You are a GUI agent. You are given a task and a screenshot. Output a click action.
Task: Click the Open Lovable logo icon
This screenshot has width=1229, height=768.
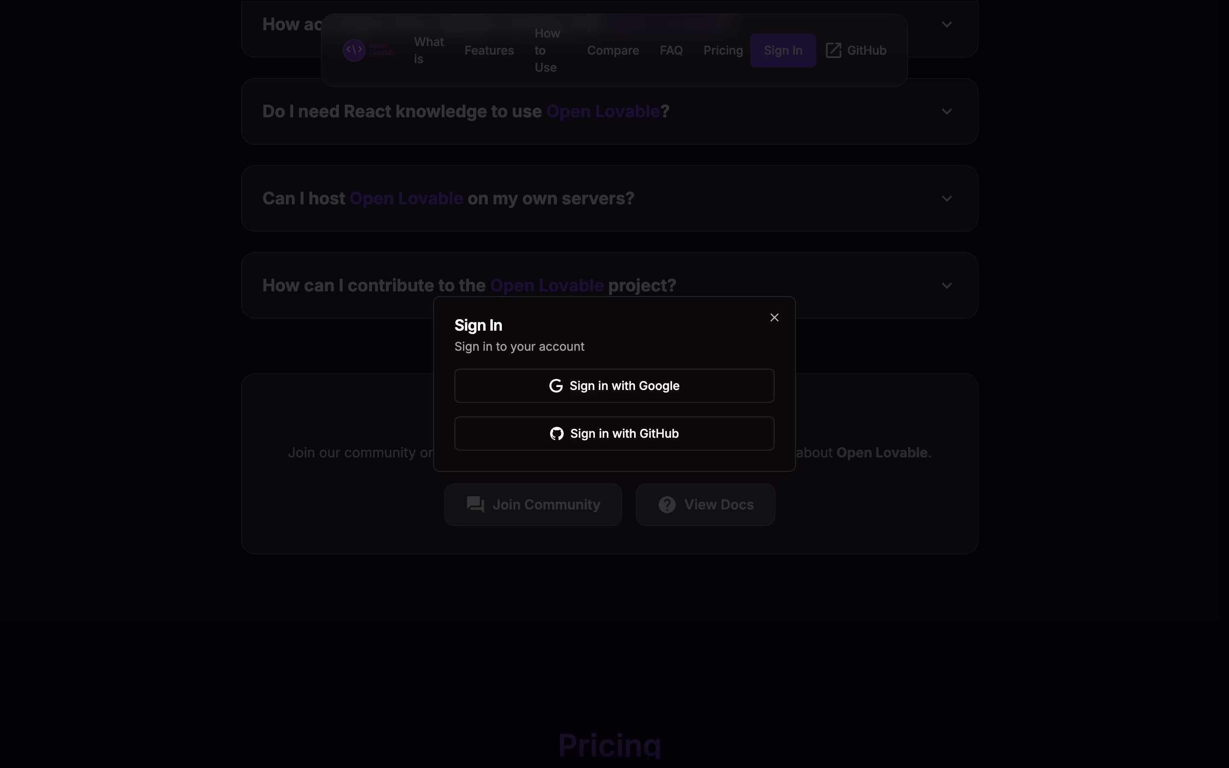click(x=354, y=50)
